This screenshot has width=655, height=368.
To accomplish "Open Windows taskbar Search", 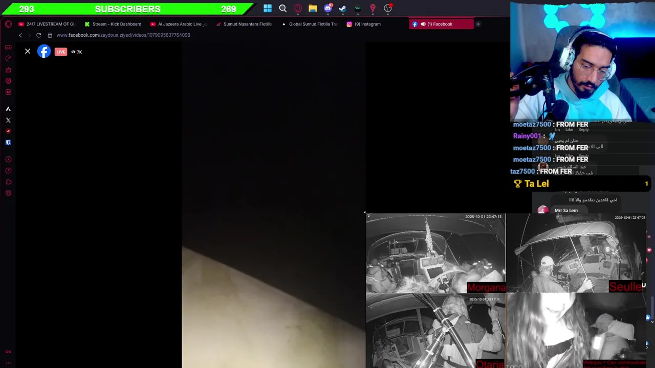I will click(x=282, y=8).
